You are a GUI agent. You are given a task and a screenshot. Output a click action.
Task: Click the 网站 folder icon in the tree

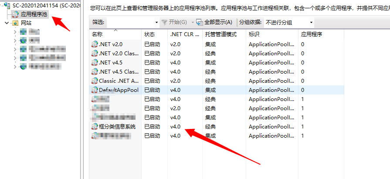pyautogui.click(x=16, y=23)
